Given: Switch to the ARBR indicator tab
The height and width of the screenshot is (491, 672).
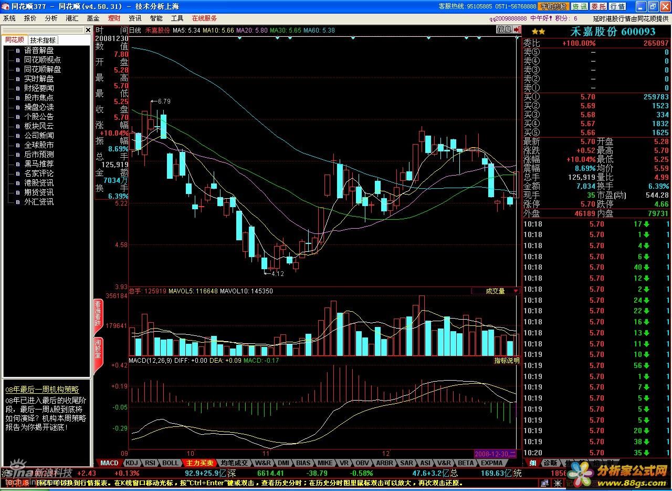Looking at the screenshot, I should [384, 463].
